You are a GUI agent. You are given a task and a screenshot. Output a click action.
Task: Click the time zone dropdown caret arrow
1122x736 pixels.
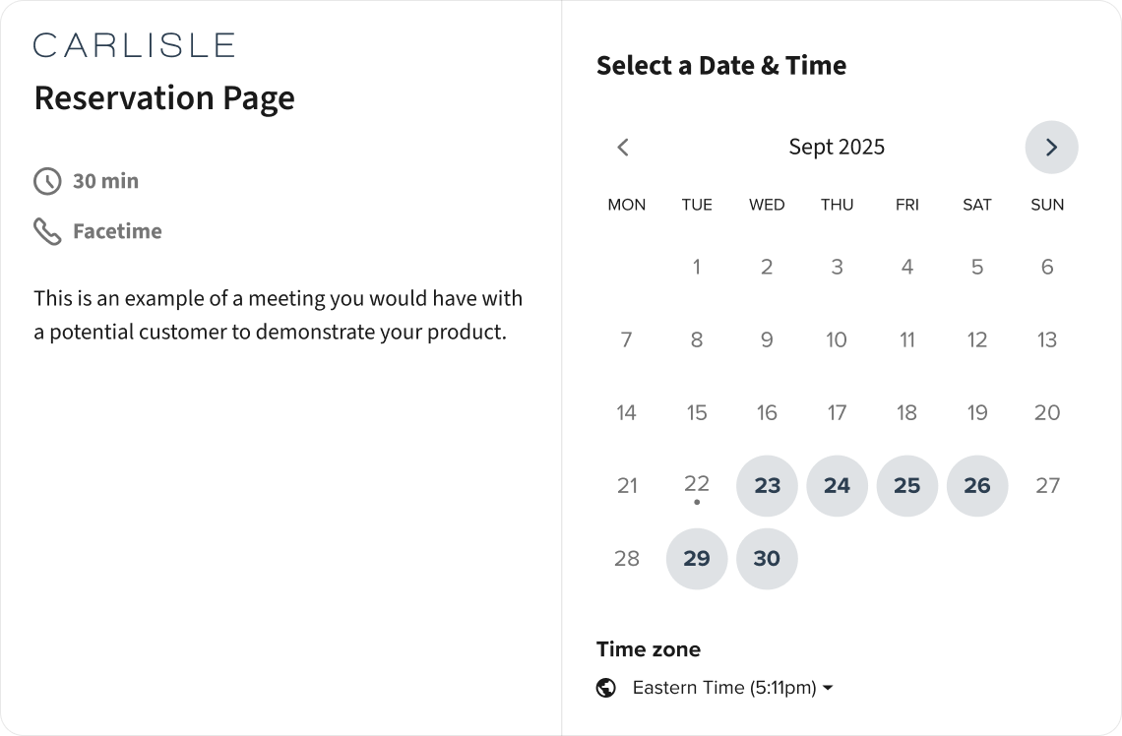pos(828,688)
